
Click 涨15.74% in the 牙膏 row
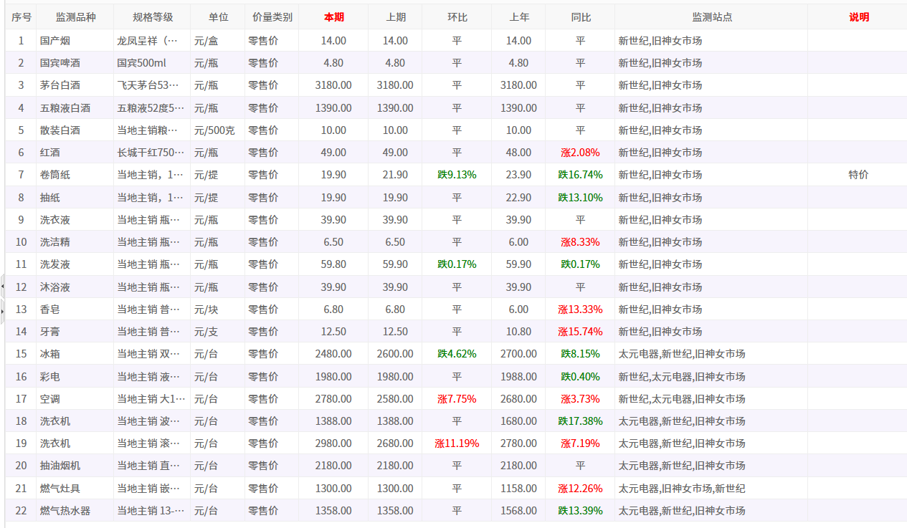(580, 332)
